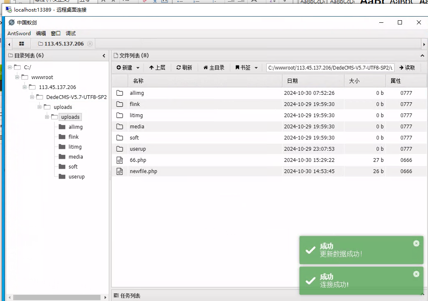Open the 编辑 menu

41,34
